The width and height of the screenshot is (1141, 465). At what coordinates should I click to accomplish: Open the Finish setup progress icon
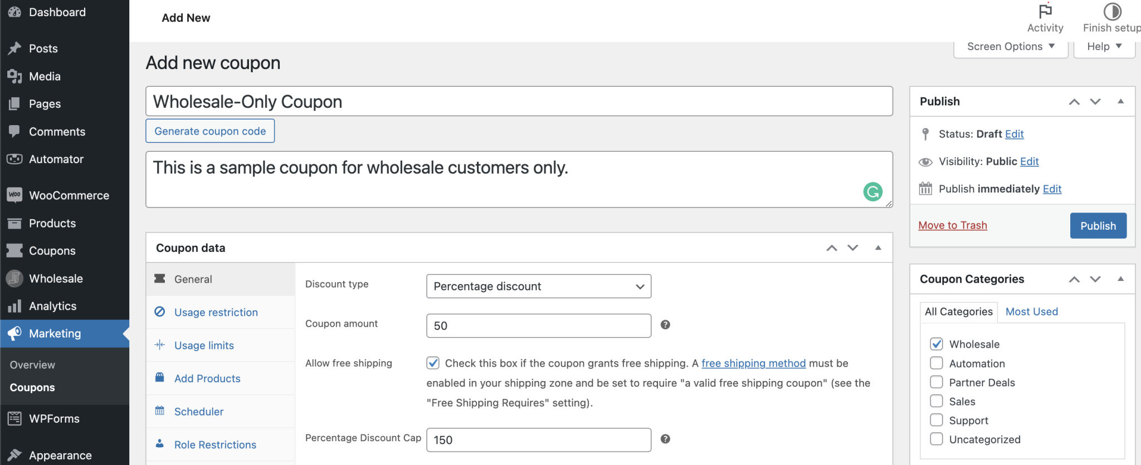(1112, 11)
